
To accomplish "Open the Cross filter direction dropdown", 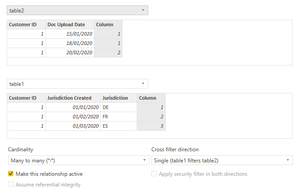I will pyautogui.click(x=222, y=160).
